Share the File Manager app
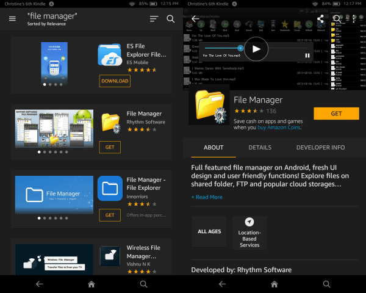This screenshot has width=366, height=293. [320, 19]
